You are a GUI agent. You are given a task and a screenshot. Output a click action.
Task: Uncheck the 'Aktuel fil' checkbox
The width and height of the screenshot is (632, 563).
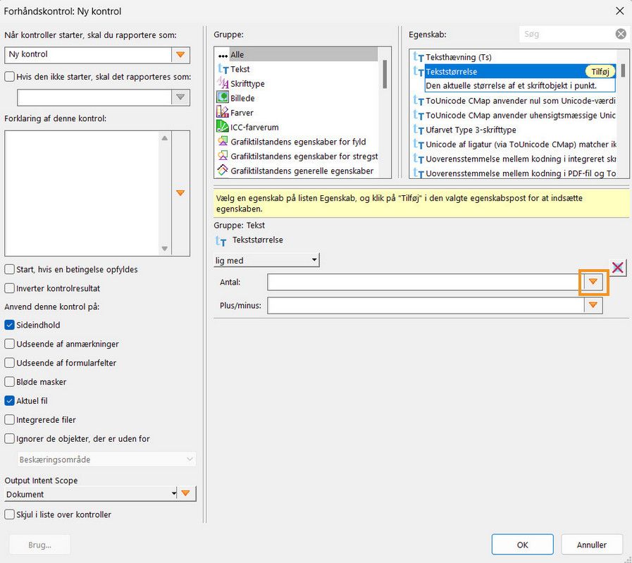[x=9, y=401]
